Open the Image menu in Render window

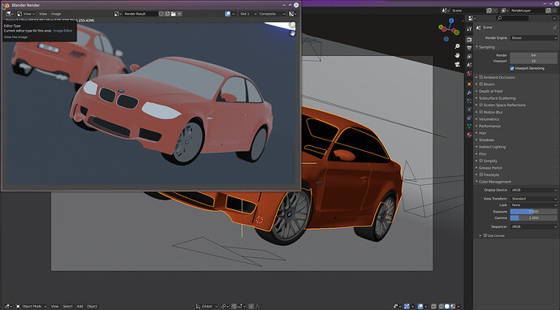coord(56,14)
